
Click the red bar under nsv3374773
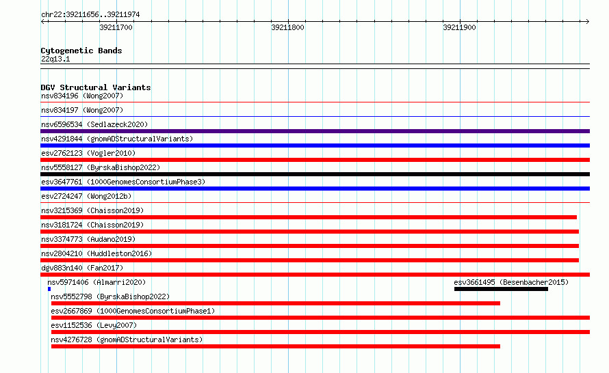tap(309, 246)
